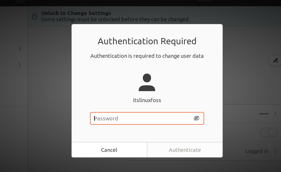Click the pencil edit button beside the user name
This screenshot has height=172, width=281.
(275, 60)
